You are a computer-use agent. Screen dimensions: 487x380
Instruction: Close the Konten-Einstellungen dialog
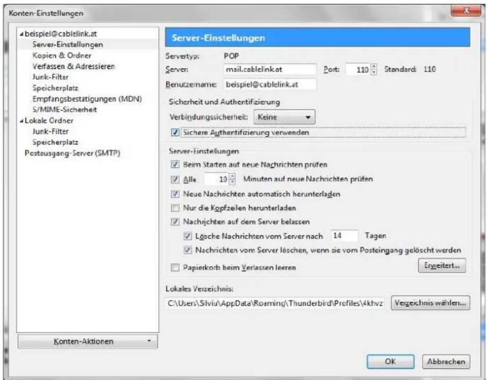tap(466, 10)
